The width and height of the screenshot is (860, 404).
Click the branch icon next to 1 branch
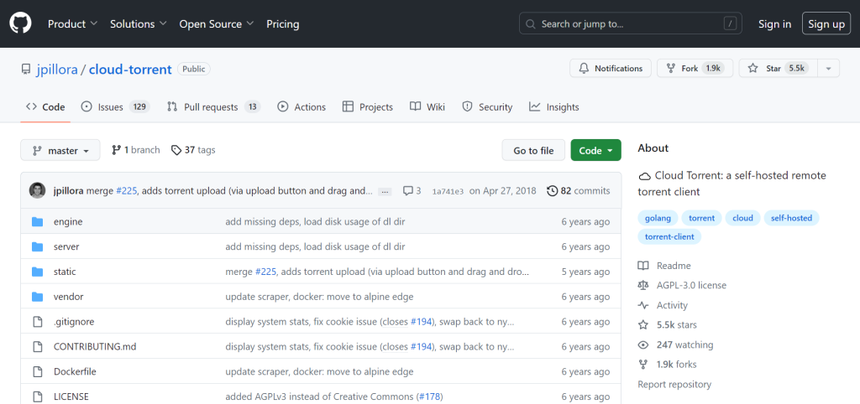pos(116,151)
